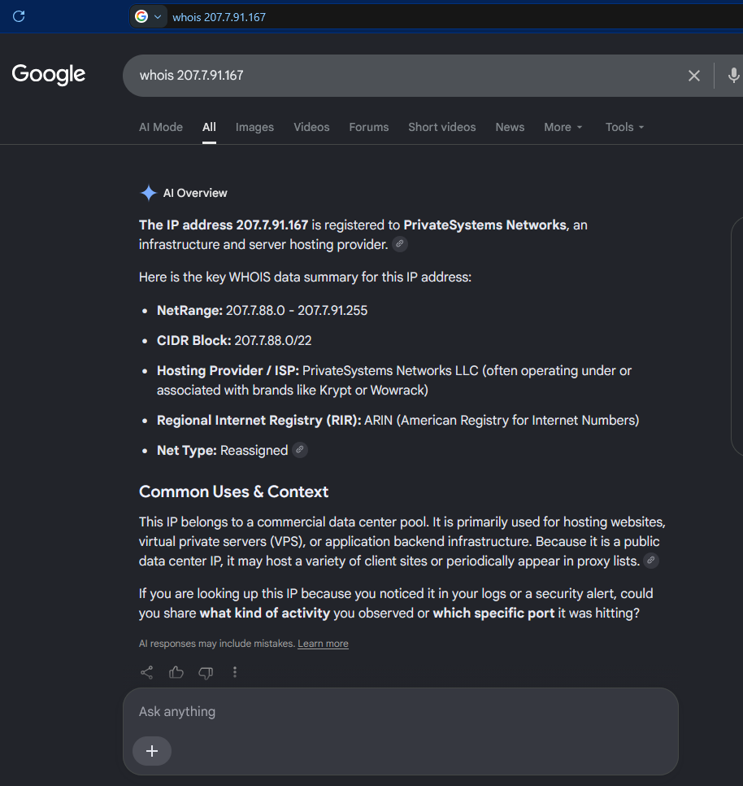
Task: Open the Forums tab
Action: [x=368, y=127]
